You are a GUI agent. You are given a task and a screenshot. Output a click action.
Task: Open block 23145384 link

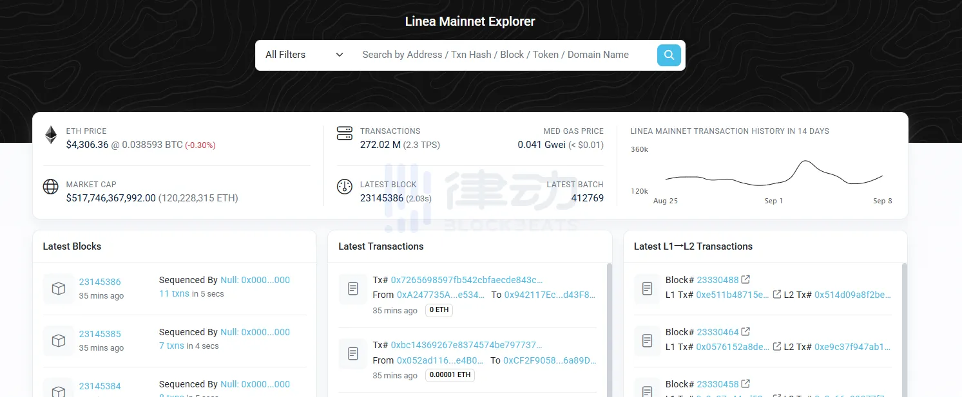click(x=100, y=386)
